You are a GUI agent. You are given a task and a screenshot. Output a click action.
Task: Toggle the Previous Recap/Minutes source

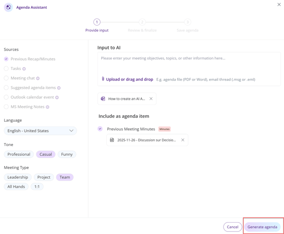pyautogui.click(x=6, y=59)
